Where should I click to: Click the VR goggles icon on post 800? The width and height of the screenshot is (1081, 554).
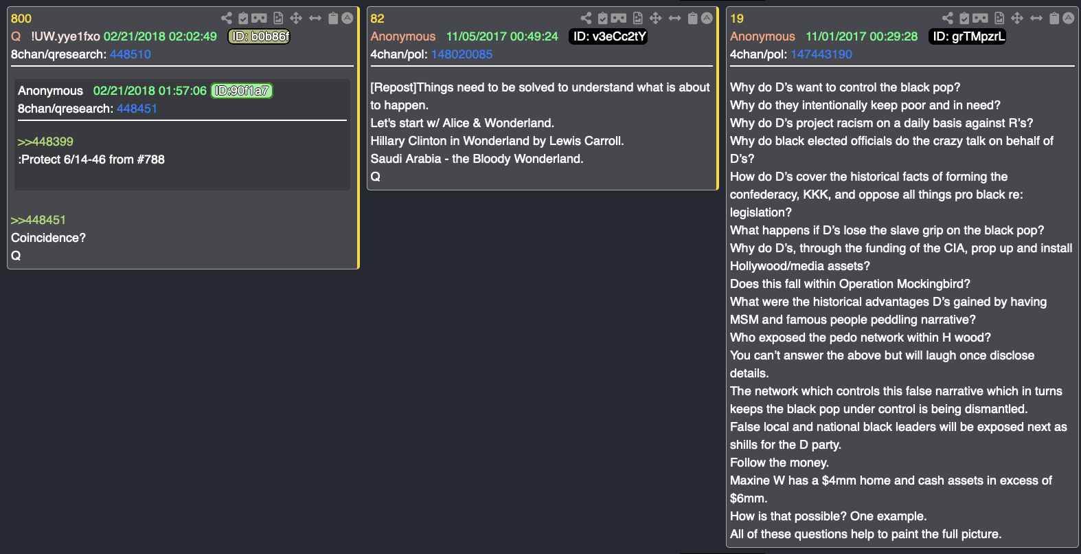259,19
